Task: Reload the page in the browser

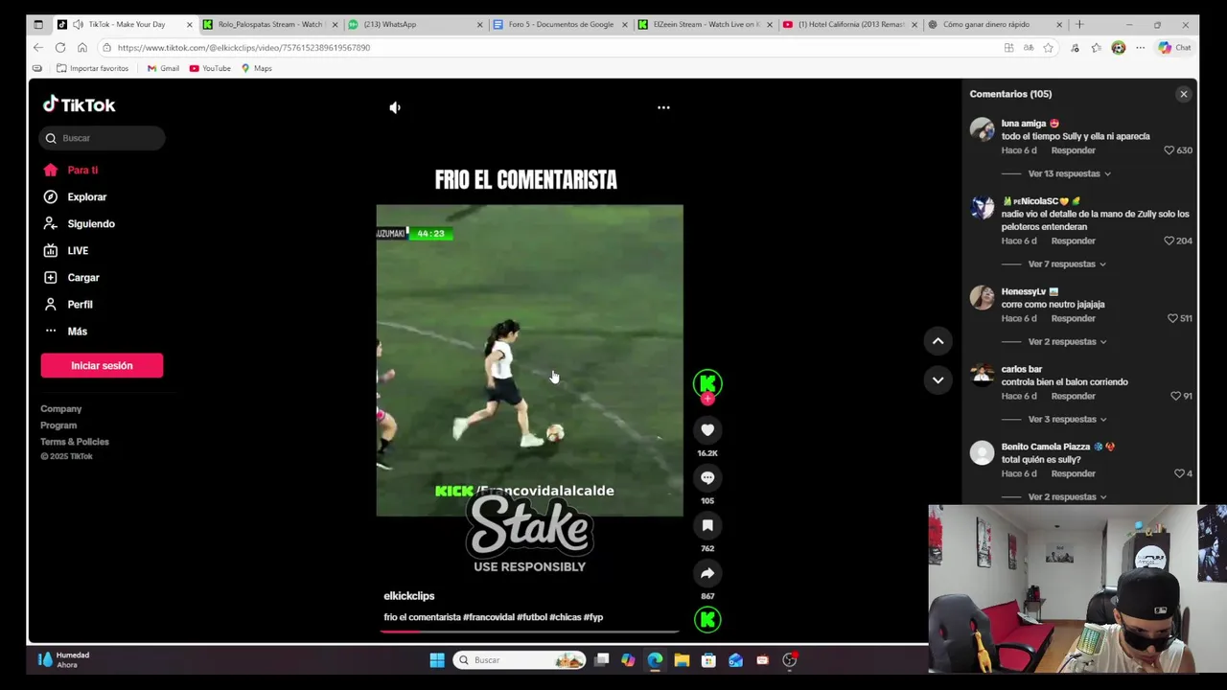Action: point(59,47)
